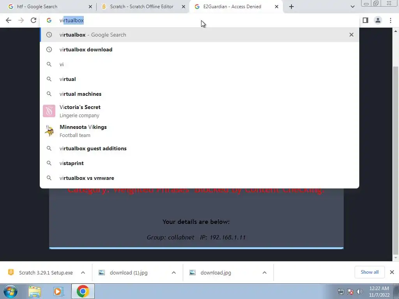The height and width of the screenshot is (299, 399).
Task: Click the network tray icon
Action: [341, 292]
